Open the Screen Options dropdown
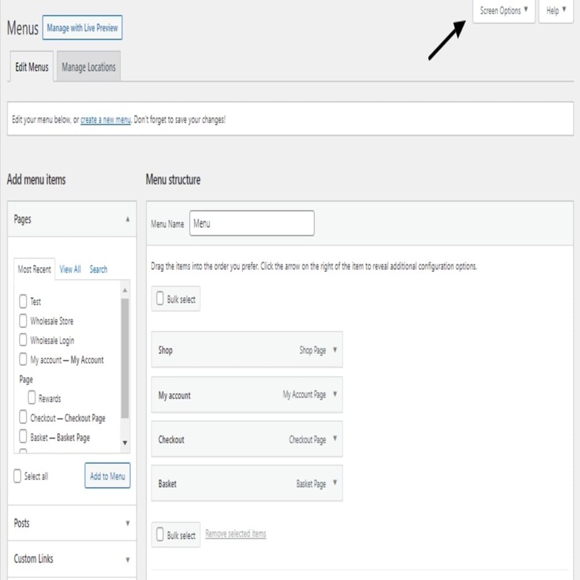The image size is (580, 580). click(504, 11)
